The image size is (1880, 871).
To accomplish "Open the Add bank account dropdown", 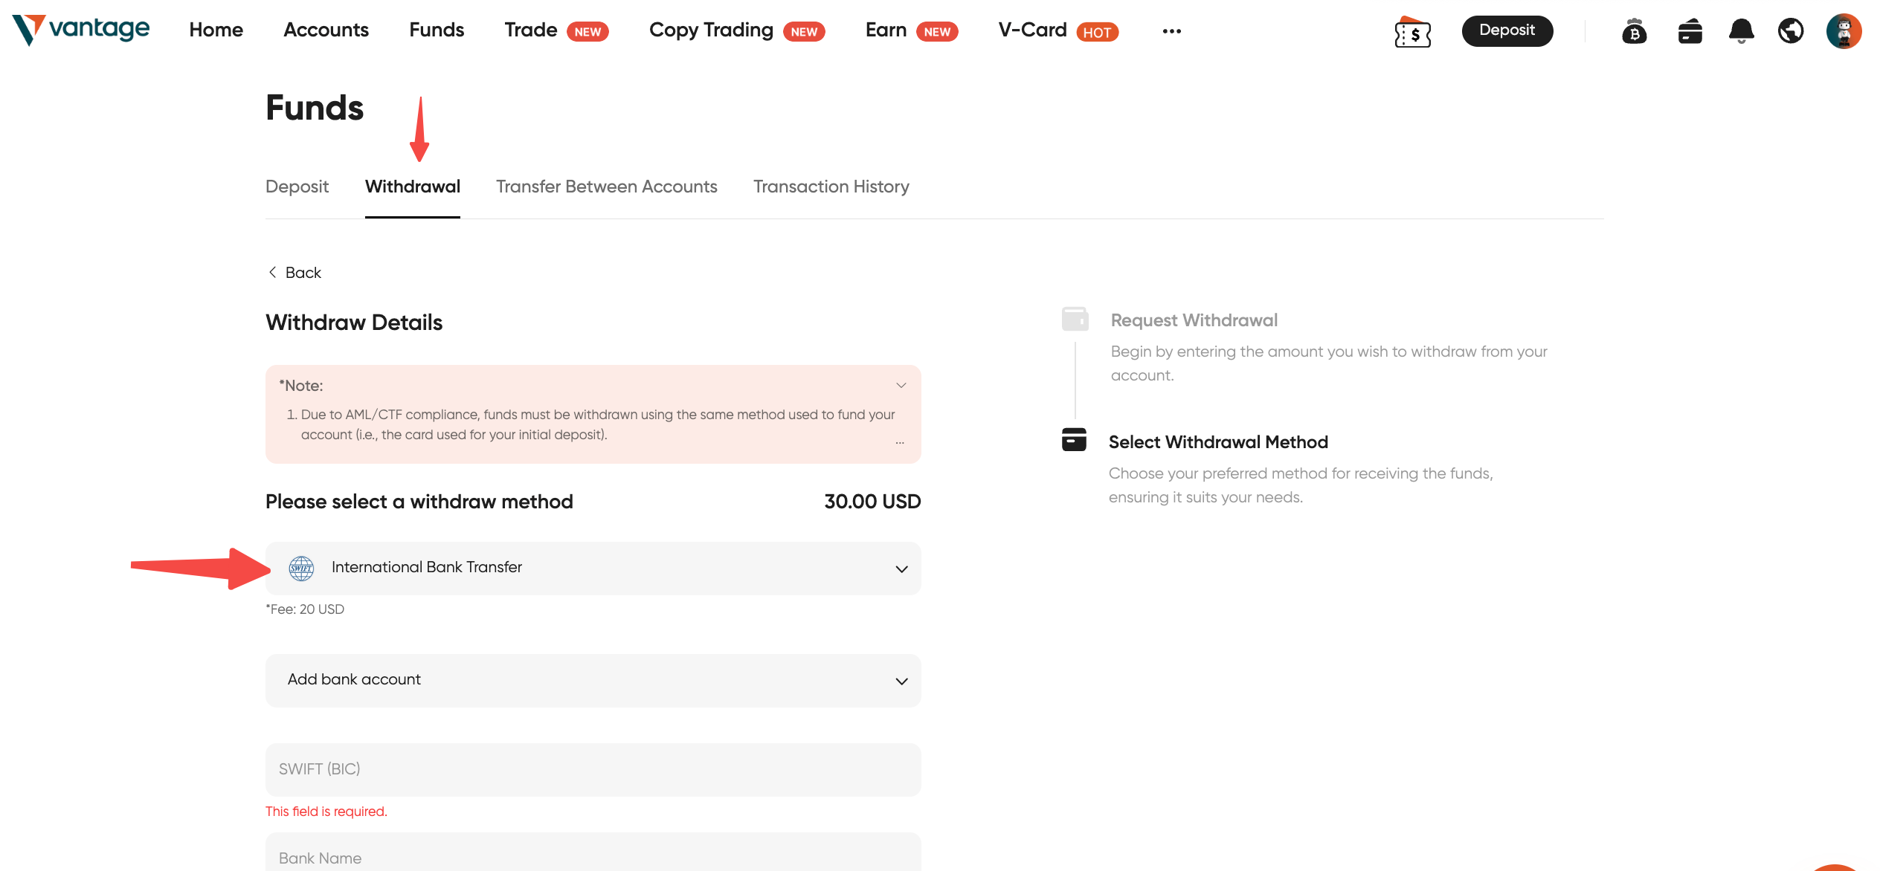I will pos(593,681).
